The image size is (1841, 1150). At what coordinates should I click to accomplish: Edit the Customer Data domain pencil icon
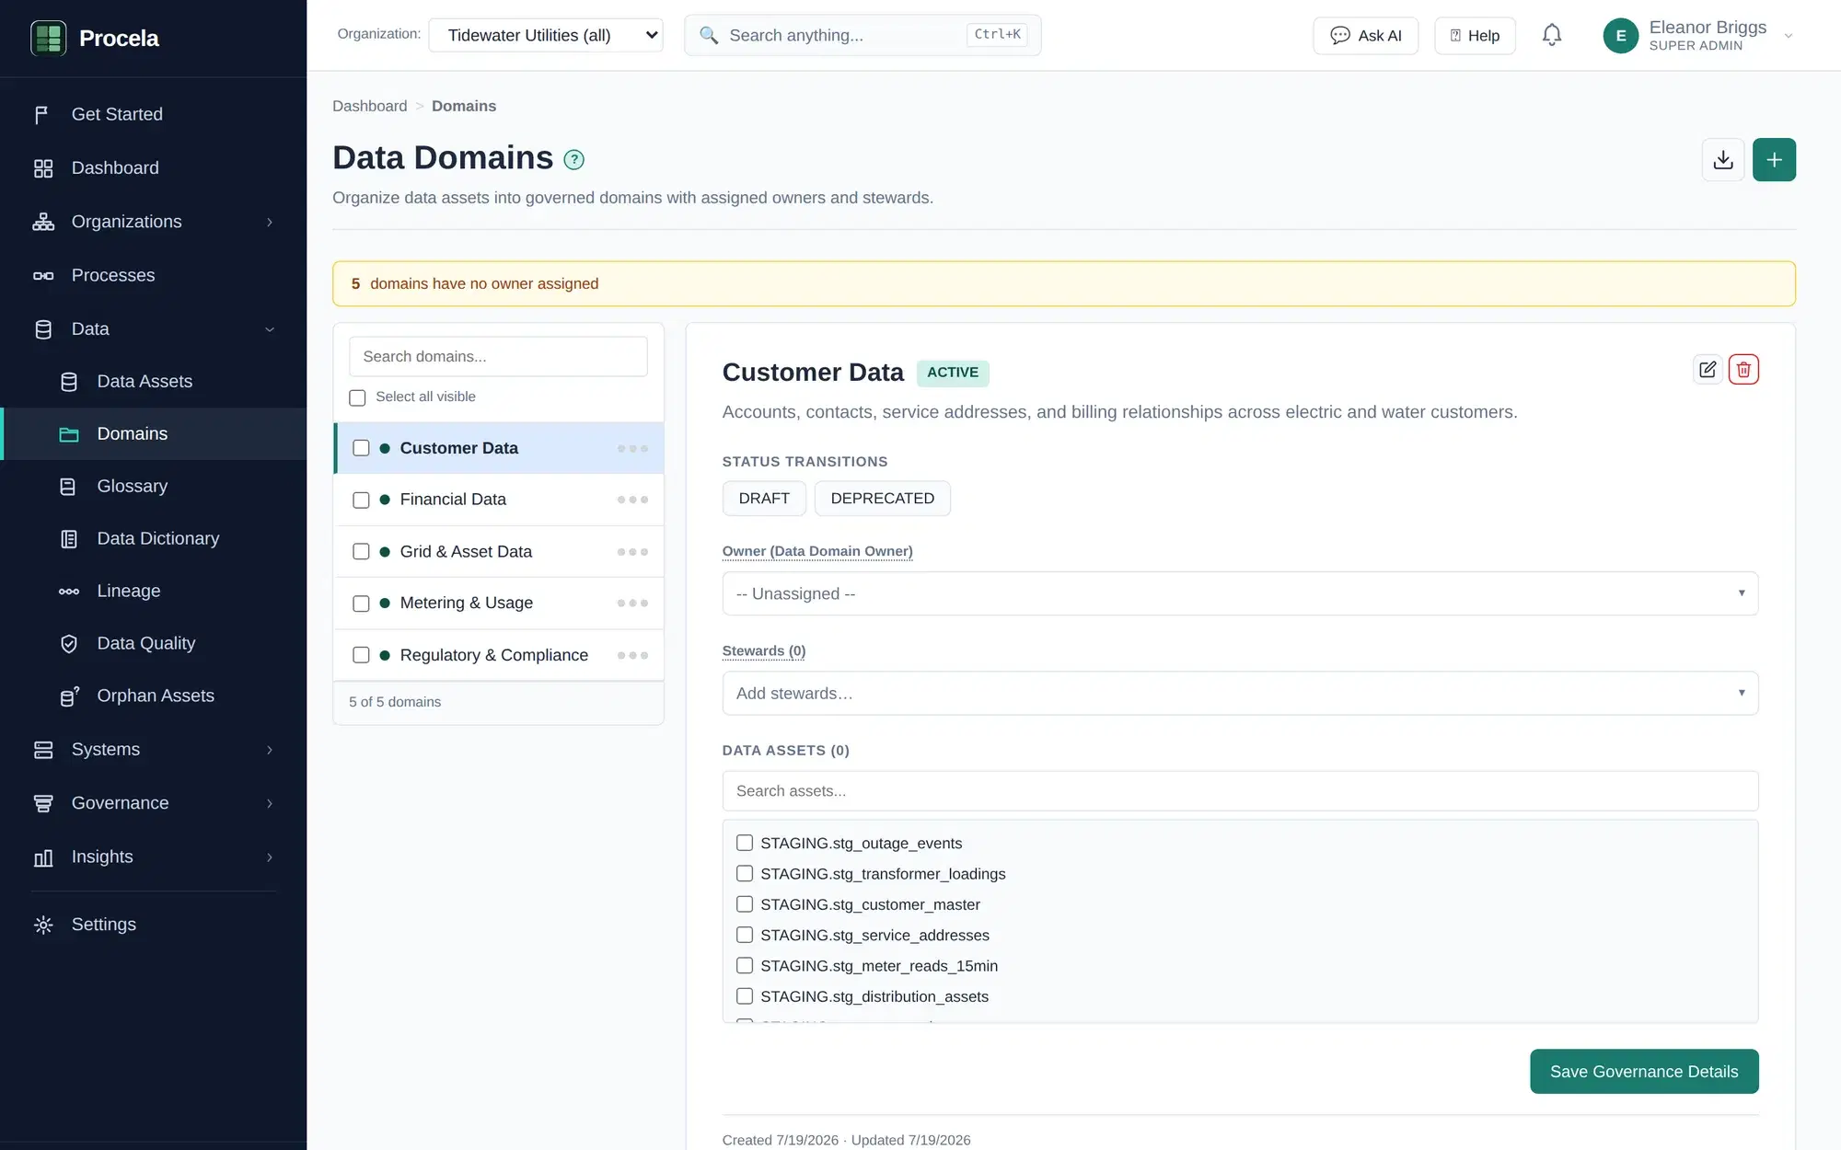tap(1708, 370)
